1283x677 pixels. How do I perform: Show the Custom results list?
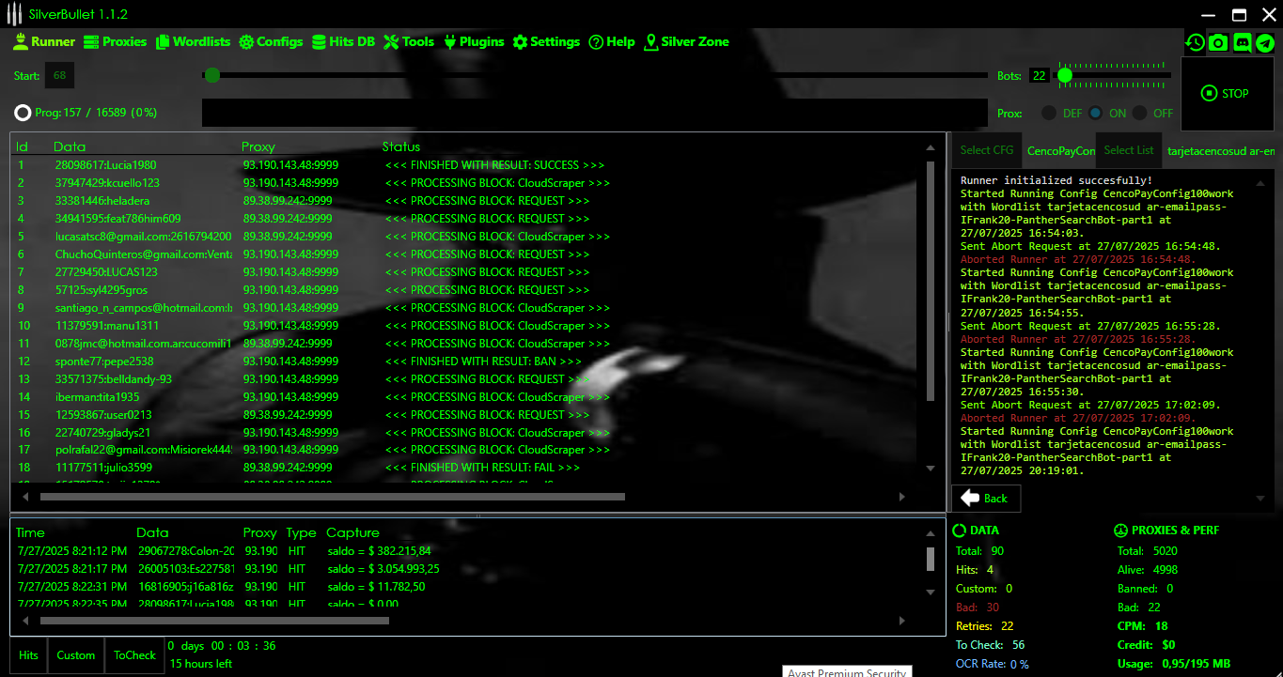coord(76,655)
